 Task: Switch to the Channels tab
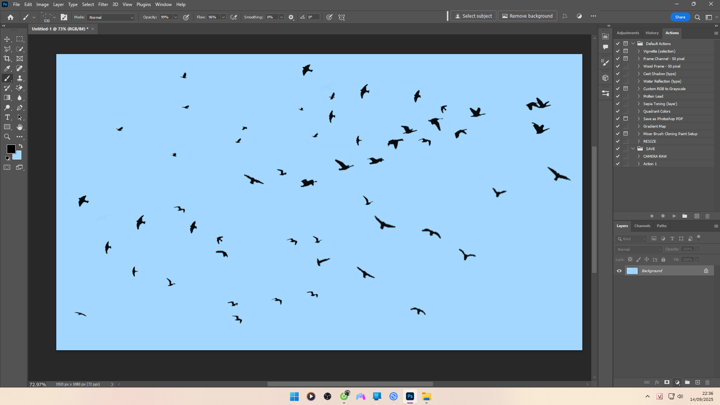[642, 226]
